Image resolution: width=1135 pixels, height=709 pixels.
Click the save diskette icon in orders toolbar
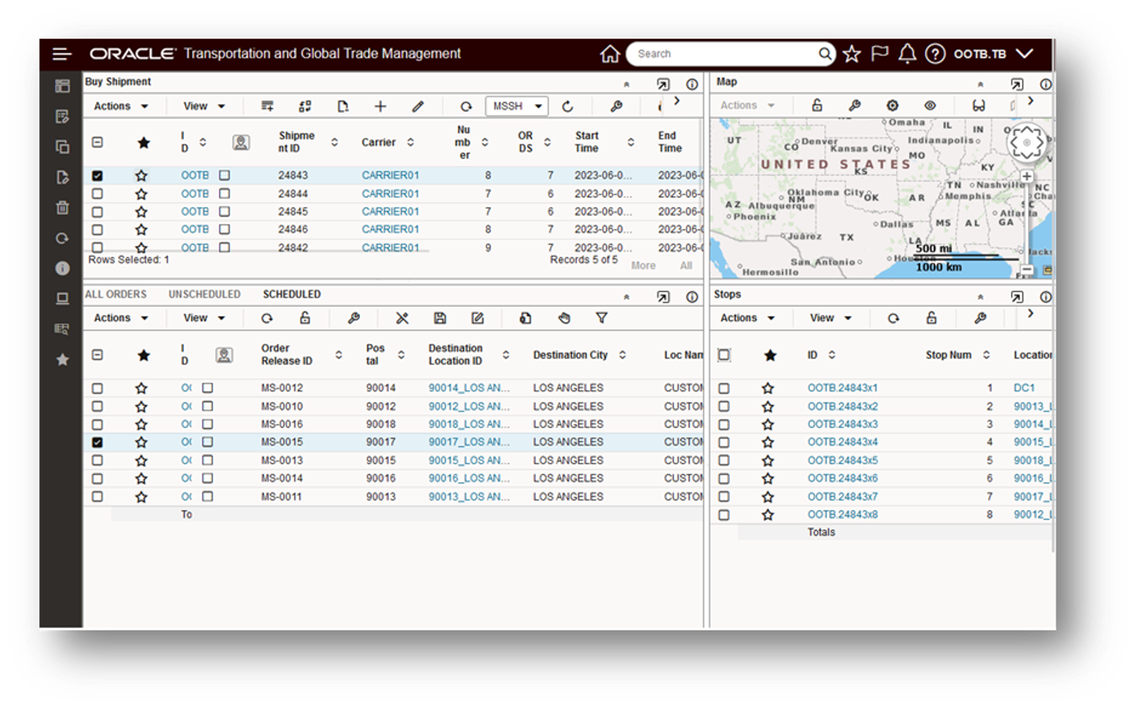(x=441, y=318)
